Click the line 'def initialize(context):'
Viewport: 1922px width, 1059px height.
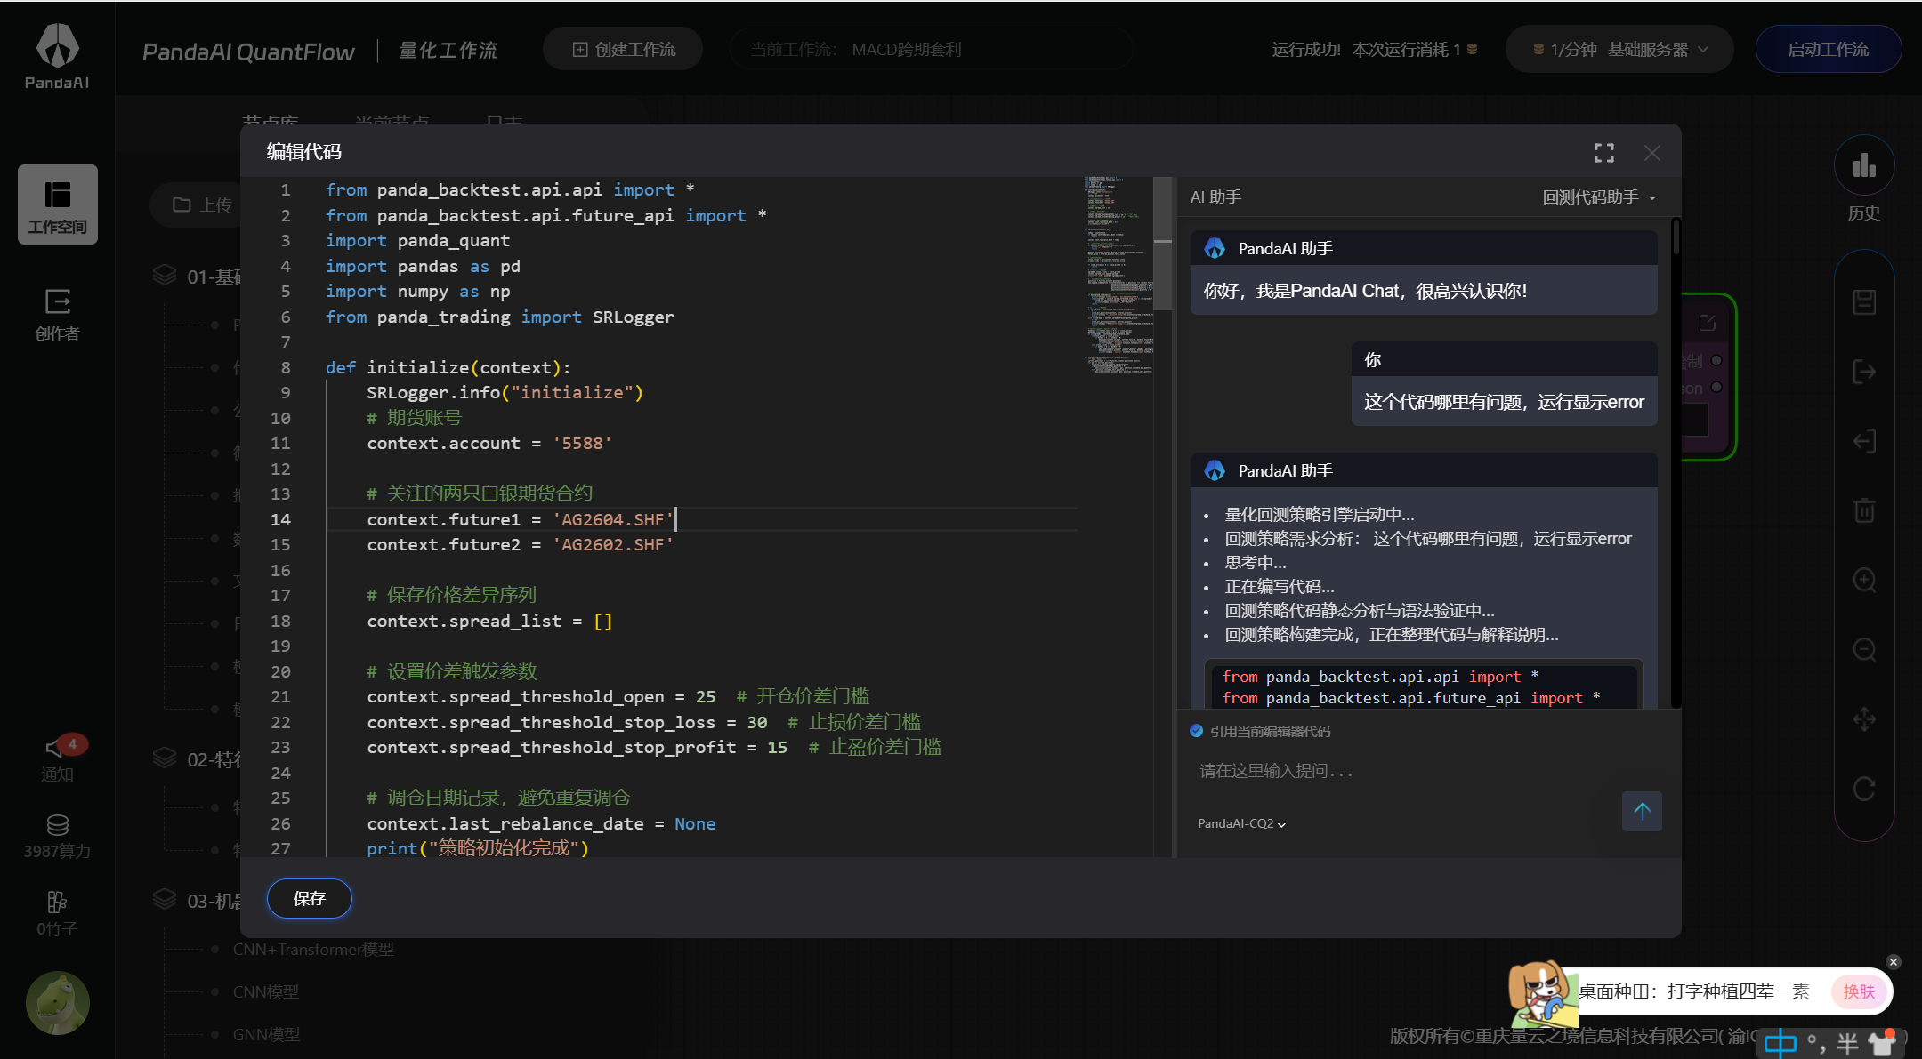(x=448, y=368)
